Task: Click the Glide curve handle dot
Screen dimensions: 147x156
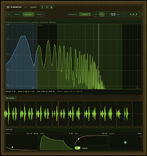Action: 79,139
